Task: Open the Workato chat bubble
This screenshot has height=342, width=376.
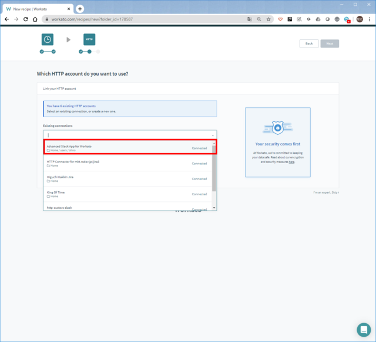Action: tap(364, 330)
